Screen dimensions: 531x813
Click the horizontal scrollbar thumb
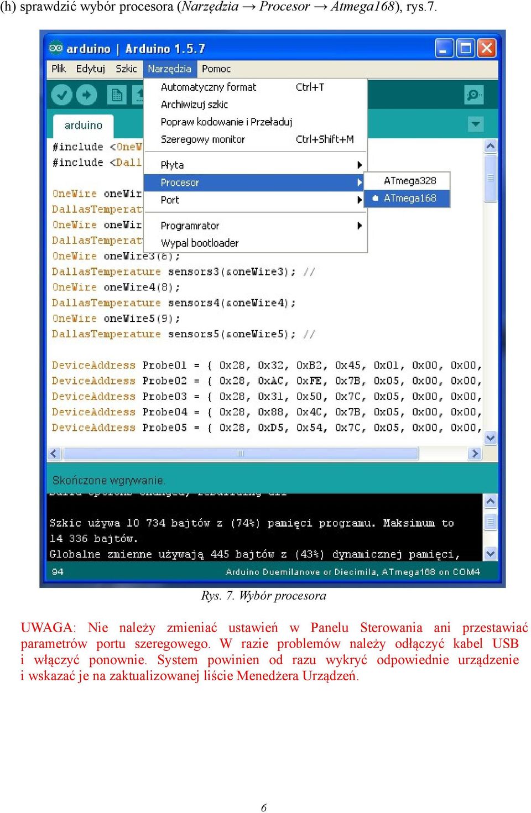point(241,454)
